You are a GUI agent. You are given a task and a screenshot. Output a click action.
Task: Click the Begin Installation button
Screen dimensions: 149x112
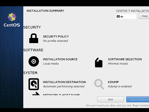138,99
